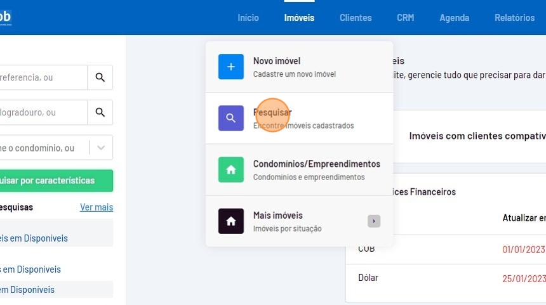Click search icon beside the referência field
Screen dimensions: 546x305
click(100, 77)
